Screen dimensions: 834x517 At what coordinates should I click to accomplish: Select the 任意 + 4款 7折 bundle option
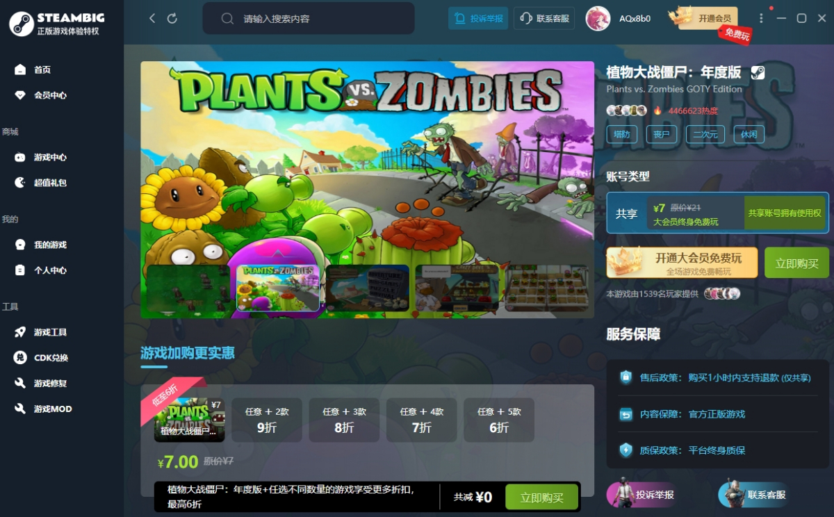[x=422, y=420]
